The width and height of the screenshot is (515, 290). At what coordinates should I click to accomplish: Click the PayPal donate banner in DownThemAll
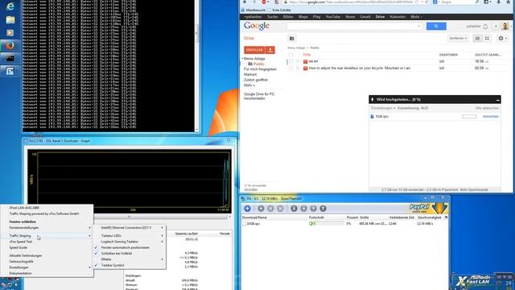(x=428, y=208)
